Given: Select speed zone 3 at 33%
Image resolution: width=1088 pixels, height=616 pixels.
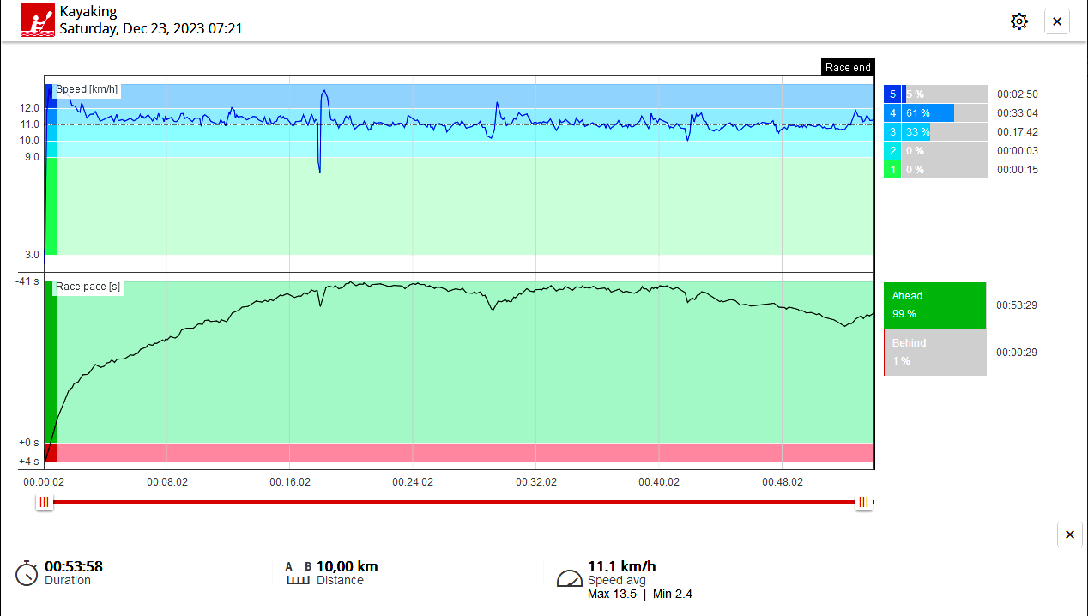Looking at the screenshot, I should pos(935,132).
